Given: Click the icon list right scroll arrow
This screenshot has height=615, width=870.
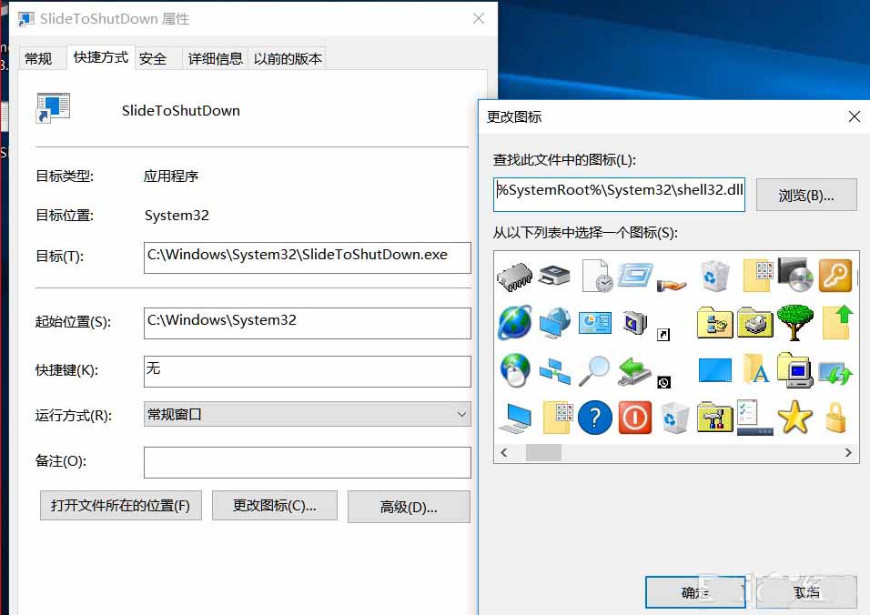Looking at the screenshot, I should click(848, 452).
